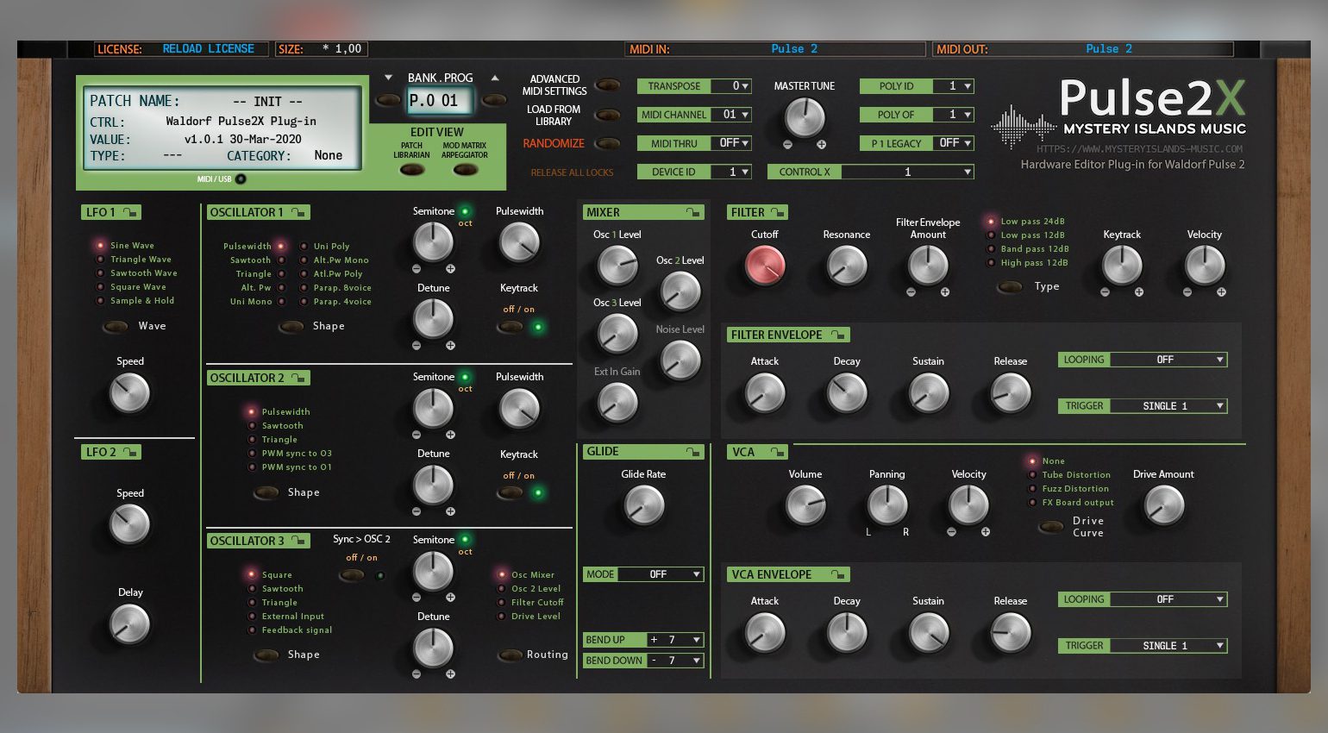This screenshot has height=733, width=1328.
Task: Click the Mod Matrix Arpeggiator view button
Action: [466, 169]
